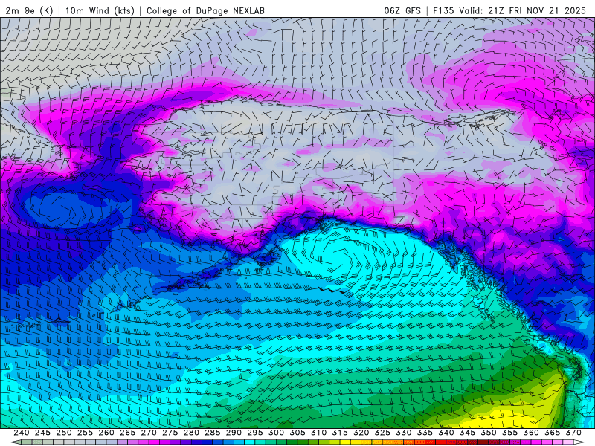Click the 355 color scale value
The width and height of the screenshot is (595, 446).
pyautogui.click(x=510, y=433)
